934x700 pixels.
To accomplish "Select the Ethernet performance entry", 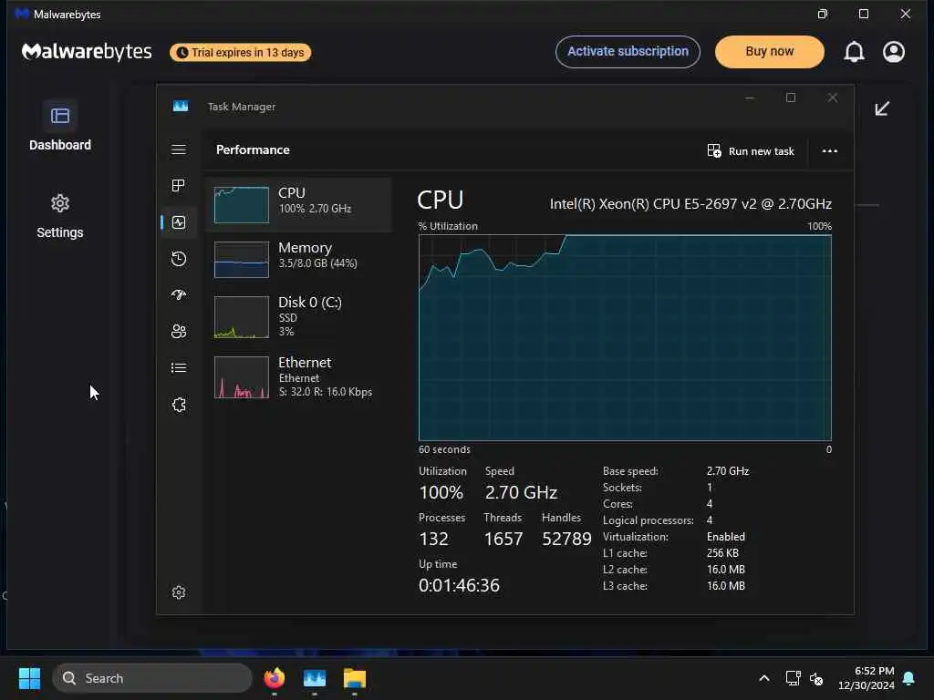I will pos(298,376).
